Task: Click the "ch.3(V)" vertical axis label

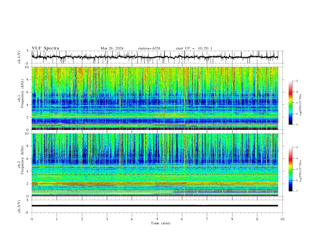Action: (x=19, y=206)
